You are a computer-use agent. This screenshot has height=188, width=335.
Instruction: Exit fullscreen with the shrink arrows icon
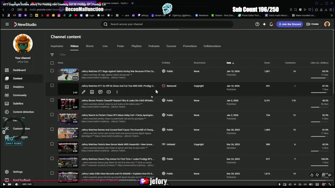pos(330,184)
